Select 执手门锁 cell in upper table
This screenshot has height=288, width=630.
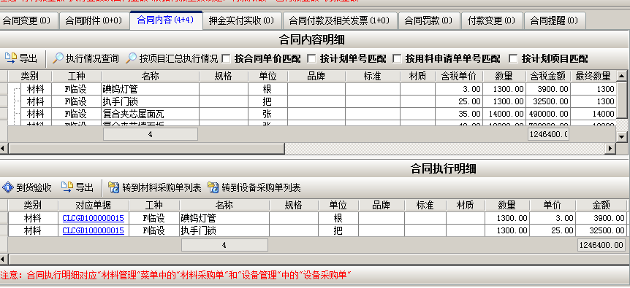click(x=151, y=101)
